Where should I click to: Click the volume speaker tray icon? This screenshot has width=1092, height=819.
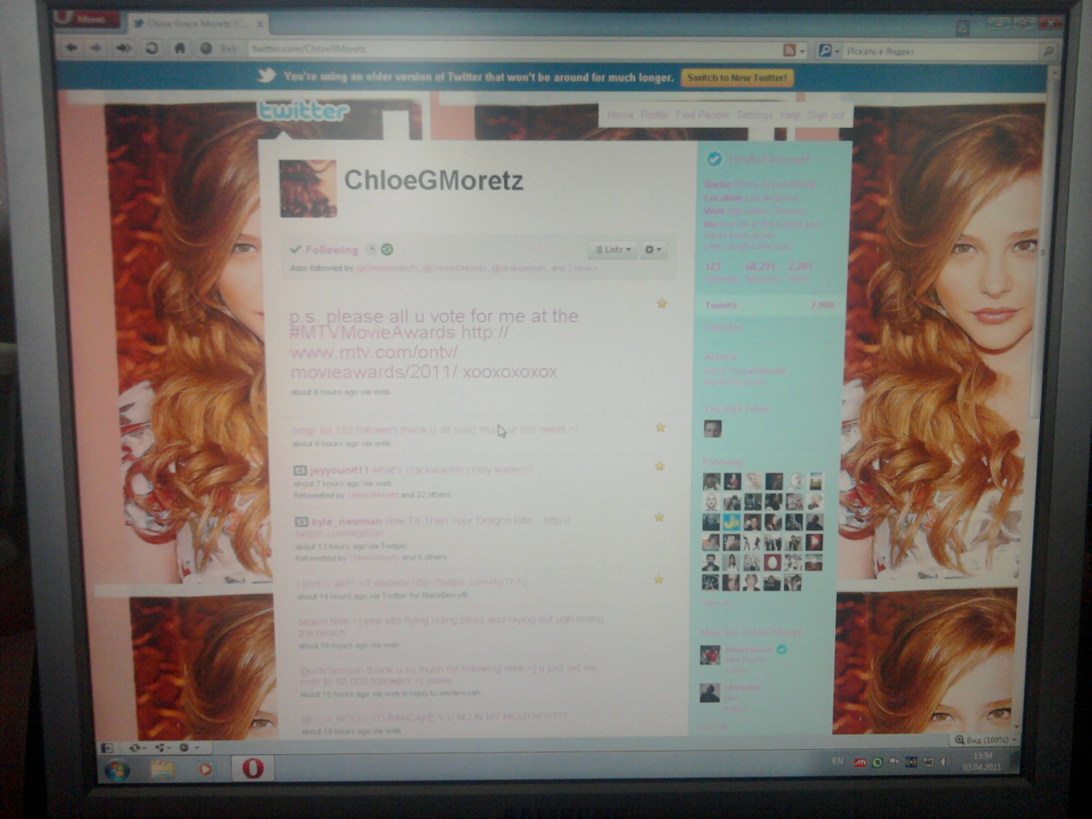946,762
